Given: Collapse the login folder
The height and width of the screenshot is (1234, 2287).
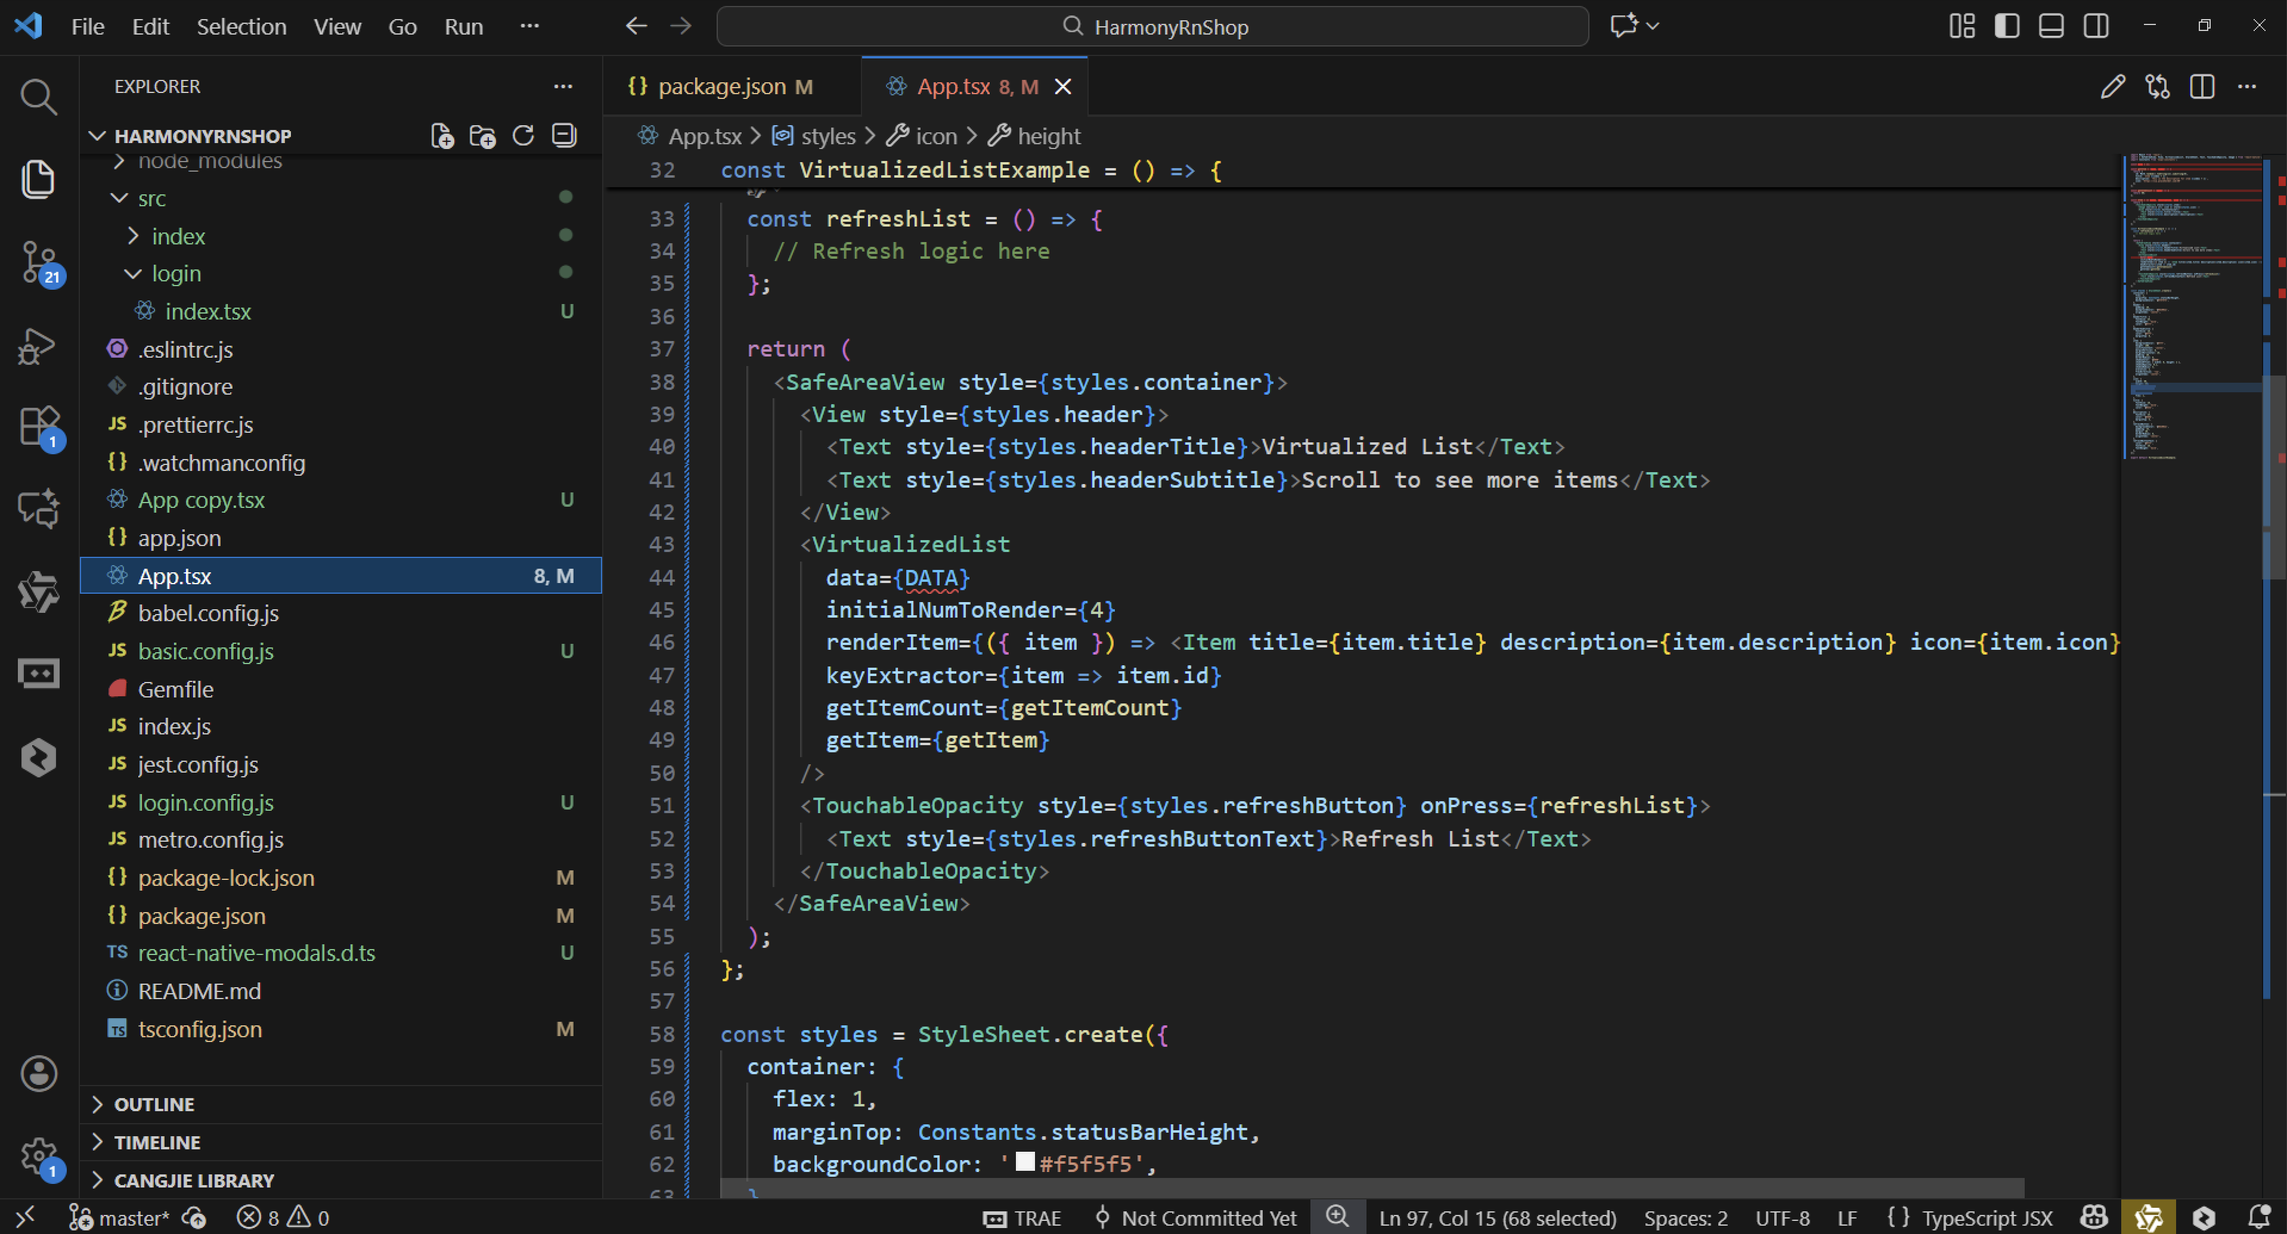Looking at the screenshot, I should (176, 274).
